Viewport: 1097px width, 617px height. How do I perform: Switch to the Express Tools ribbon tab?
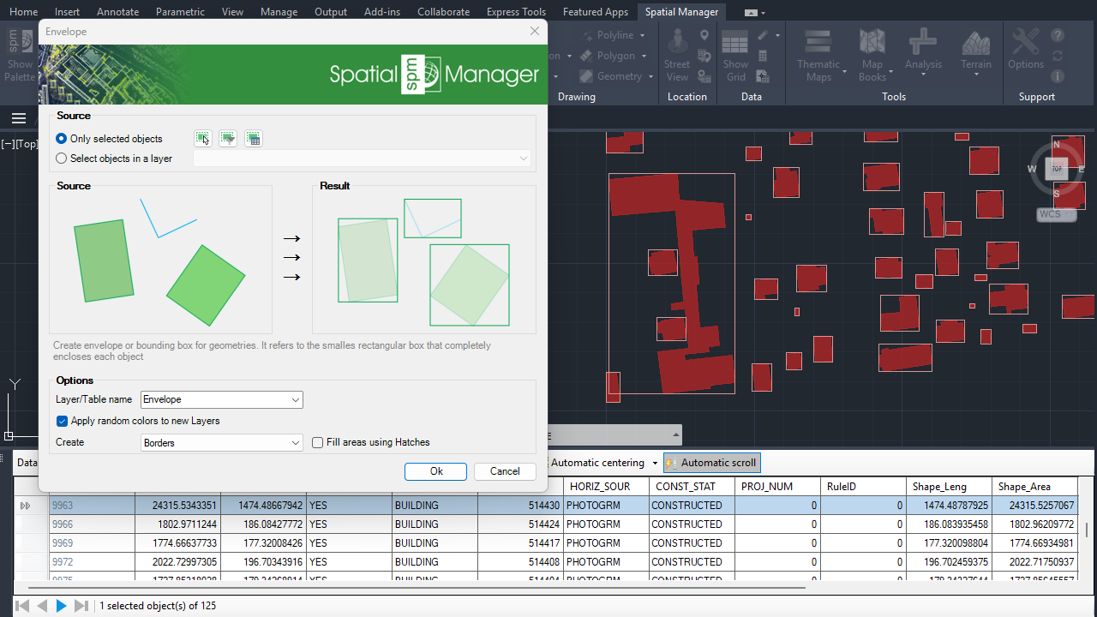515,12
